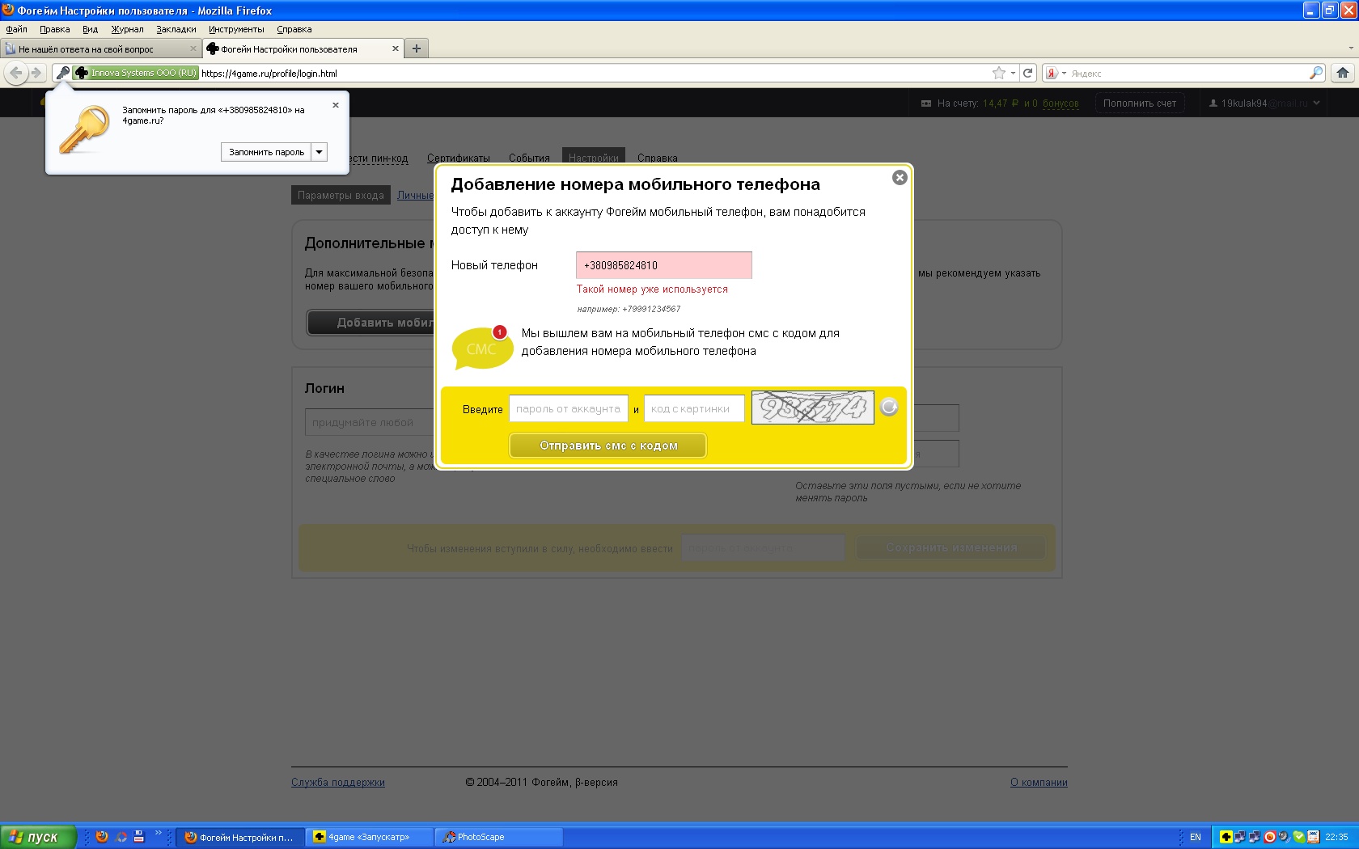This screenshot has width=1359, height=849.
Task: Go forward to next page
Action: tap(36, 73)
